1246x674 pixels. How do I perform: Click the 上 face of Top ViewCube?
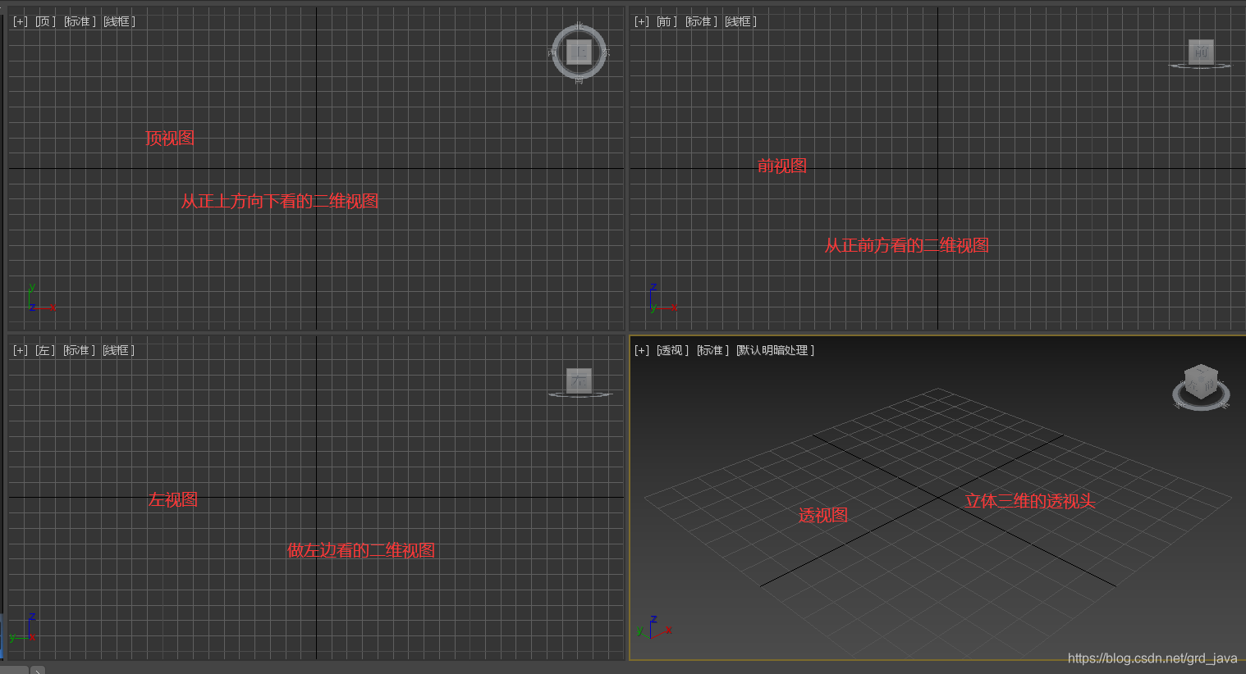(x=579, y=52)
